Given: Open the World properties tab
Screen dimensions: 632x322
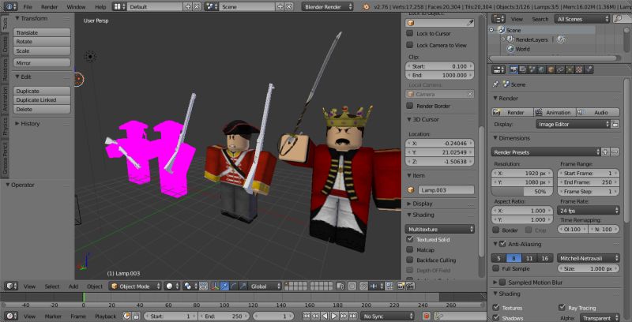Looking at the screenshot, I should point(541,69).
